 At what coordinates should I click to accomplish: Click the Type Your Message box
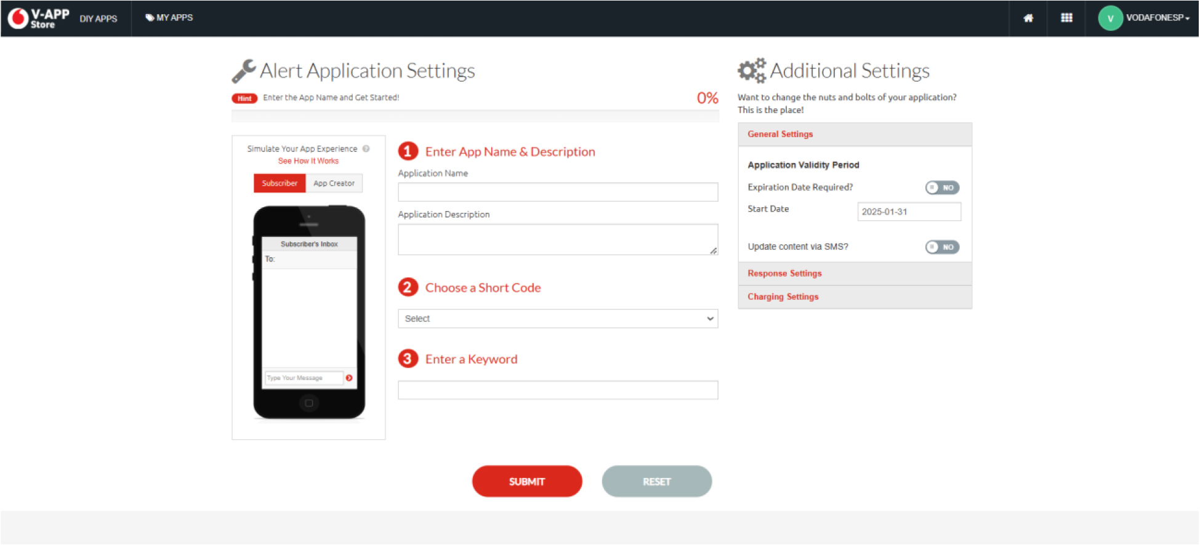coord(304,378)
